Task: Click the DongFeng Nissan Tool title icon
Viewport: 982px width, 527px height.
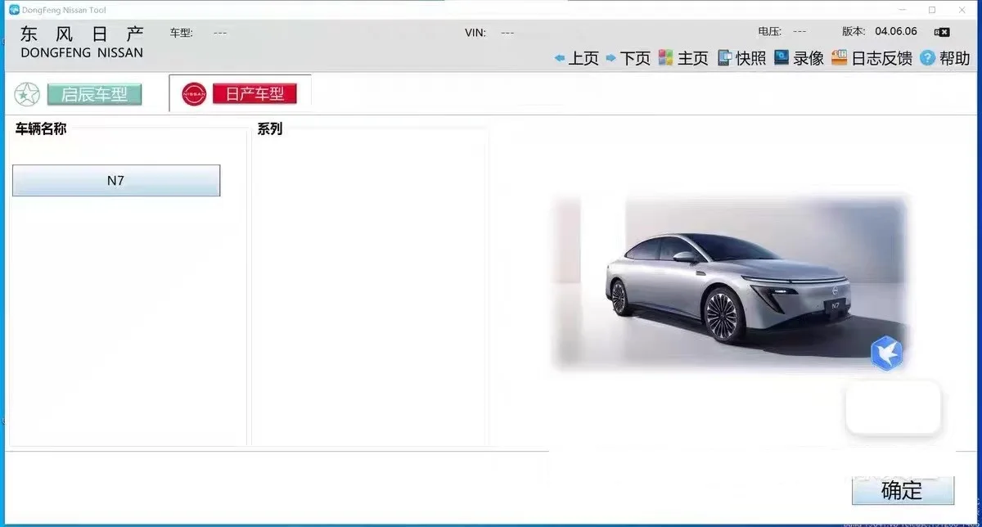Action: (x=14, y=10)
